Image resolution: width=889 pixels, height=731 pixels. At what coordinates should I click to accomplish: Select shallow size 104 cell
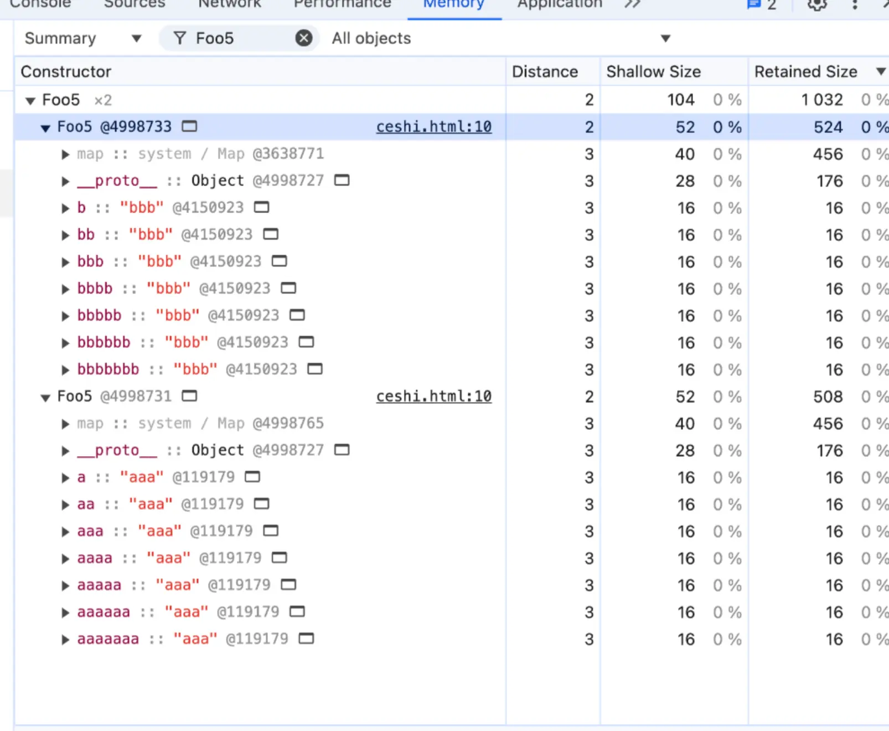click(681, 100)
